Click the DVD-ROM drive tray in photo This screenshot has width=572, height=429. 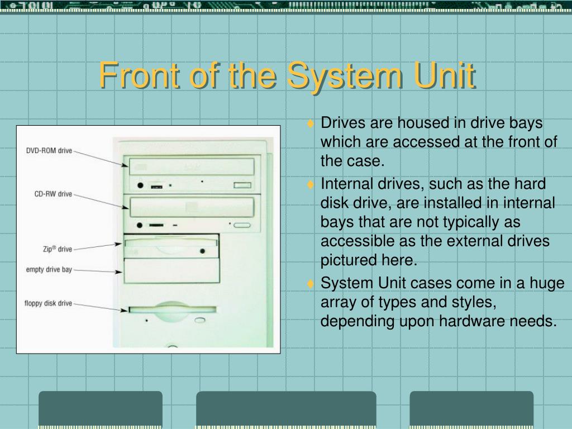click(192, 166)
